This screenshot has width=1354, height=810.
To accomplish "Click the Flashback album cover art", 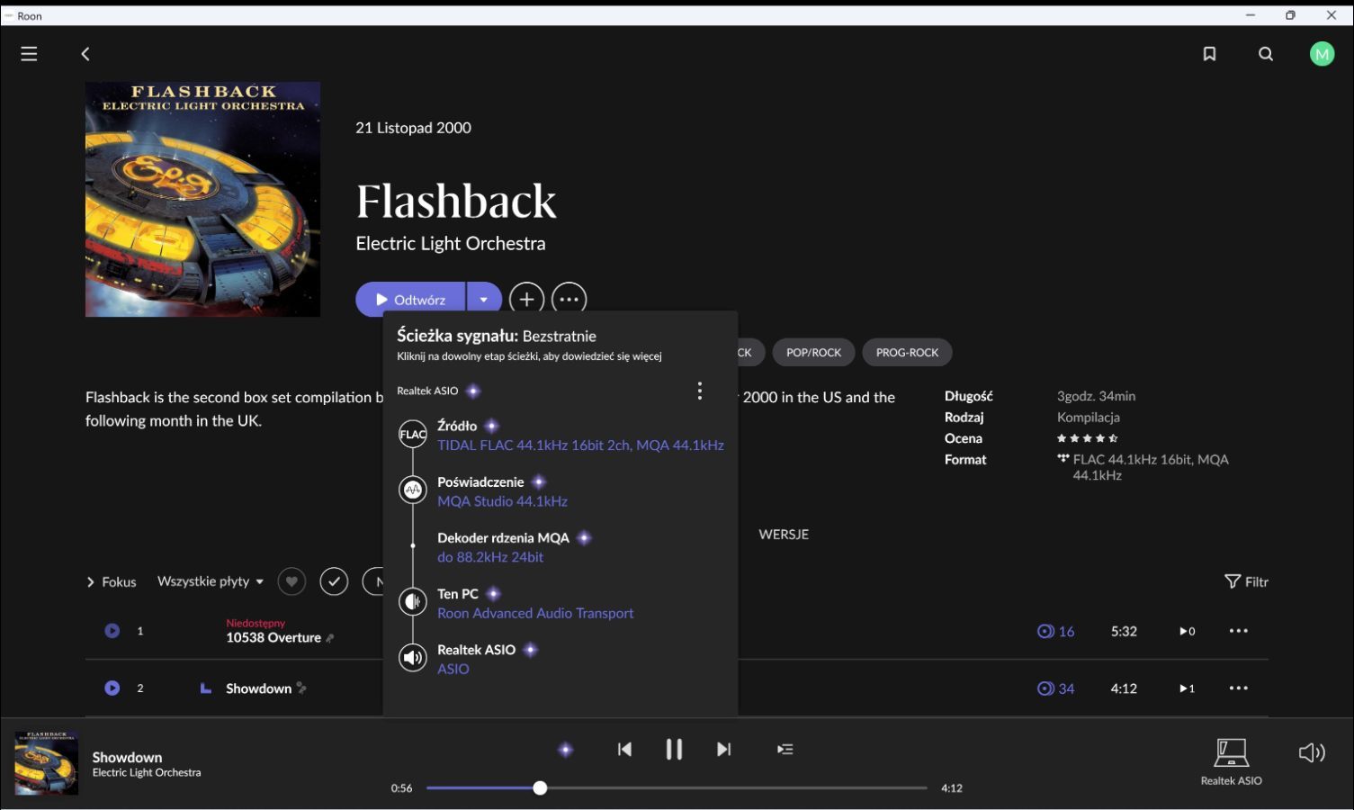I will [202, 199].
